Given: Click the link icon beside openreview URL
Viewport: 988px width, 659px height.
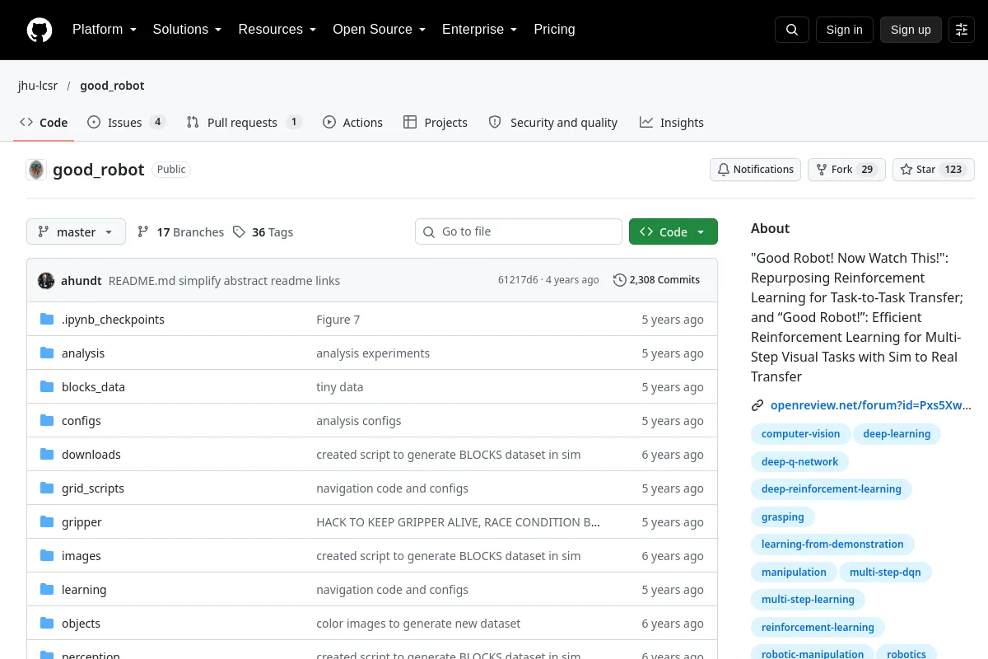Looking at the screenshot, I should pos(757,405).
